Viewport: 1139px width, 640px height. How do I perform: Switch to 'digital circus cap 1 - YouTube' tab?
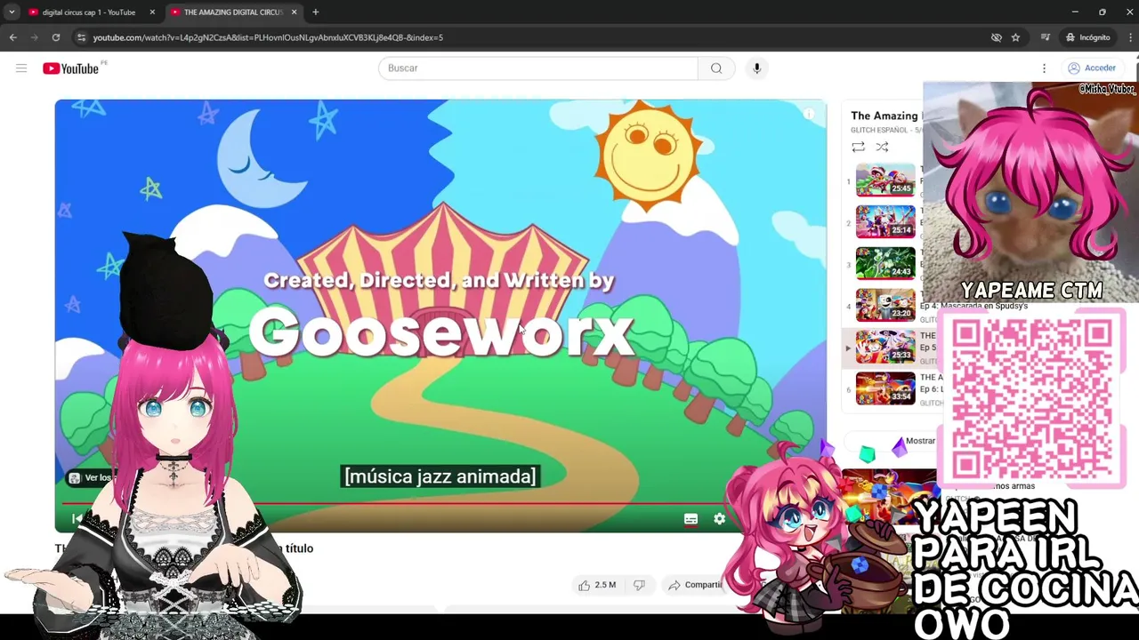[89, 12]
